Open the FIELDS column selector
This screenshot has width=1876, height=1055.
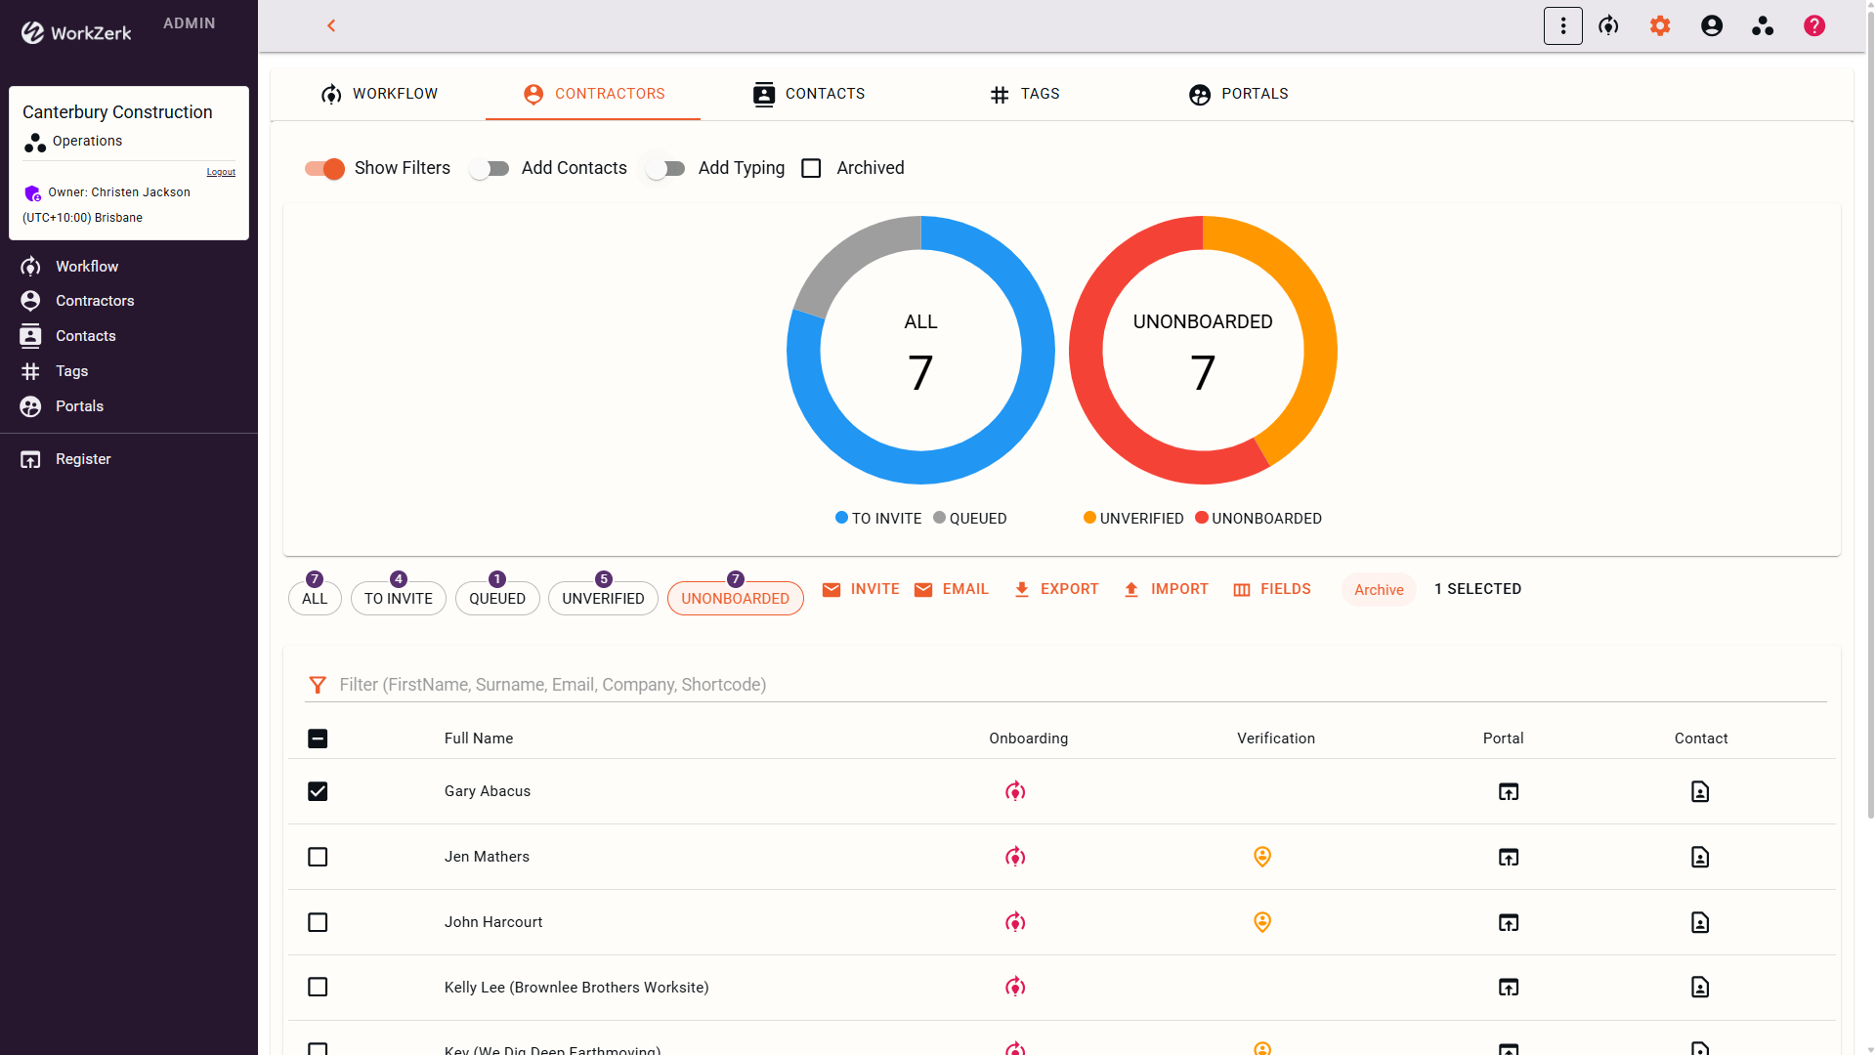point(1272,589)
